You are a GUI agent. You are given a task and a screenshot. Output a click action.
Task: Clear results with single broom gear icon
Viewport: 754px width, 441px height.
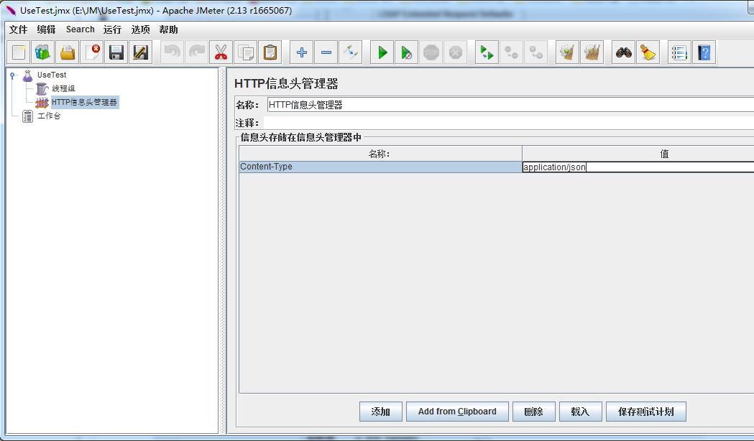click(567, 52)
